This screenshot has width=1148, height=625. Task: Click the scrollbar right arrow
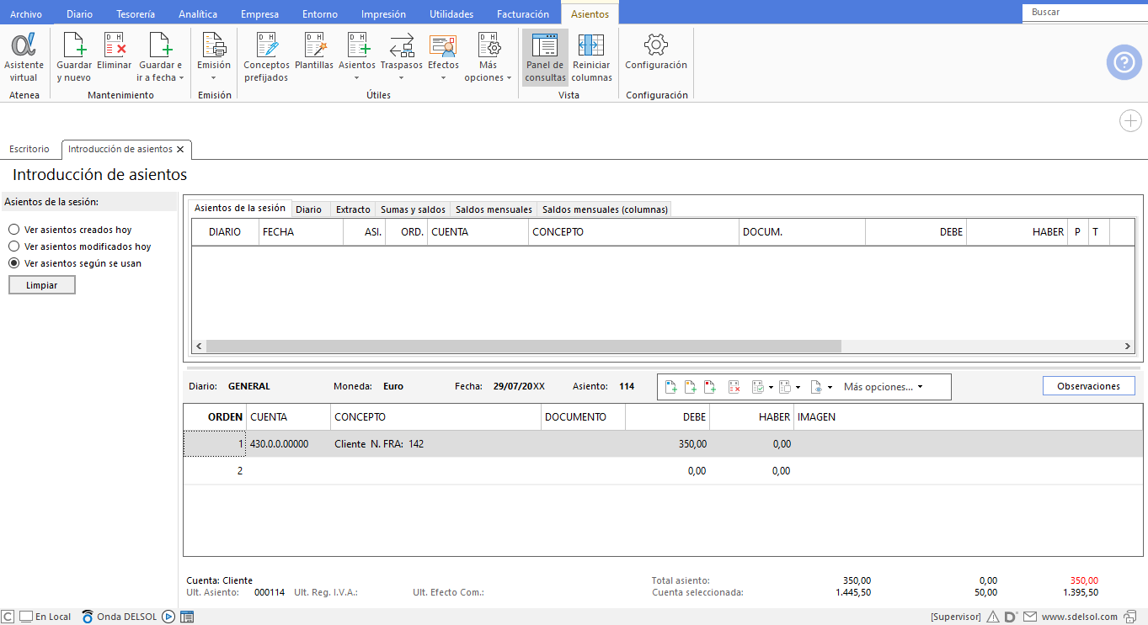tap(1128, 346)
